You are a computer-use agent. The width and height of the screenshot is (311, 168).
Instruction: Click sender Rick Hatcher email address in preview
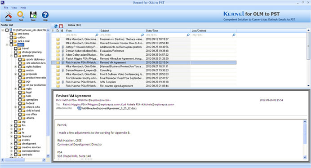[83, 100]
